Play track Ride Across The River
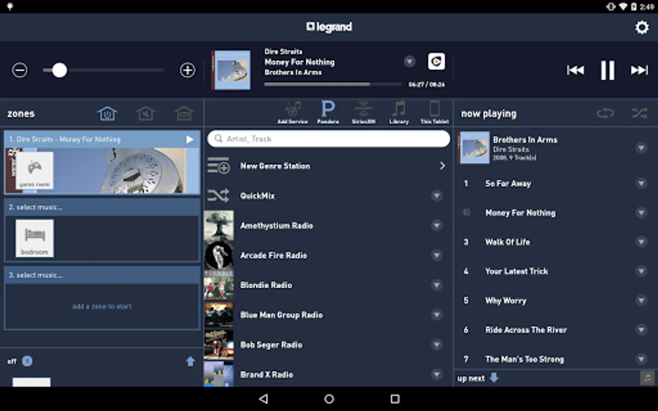658x411 pixels. coord(526,330)
